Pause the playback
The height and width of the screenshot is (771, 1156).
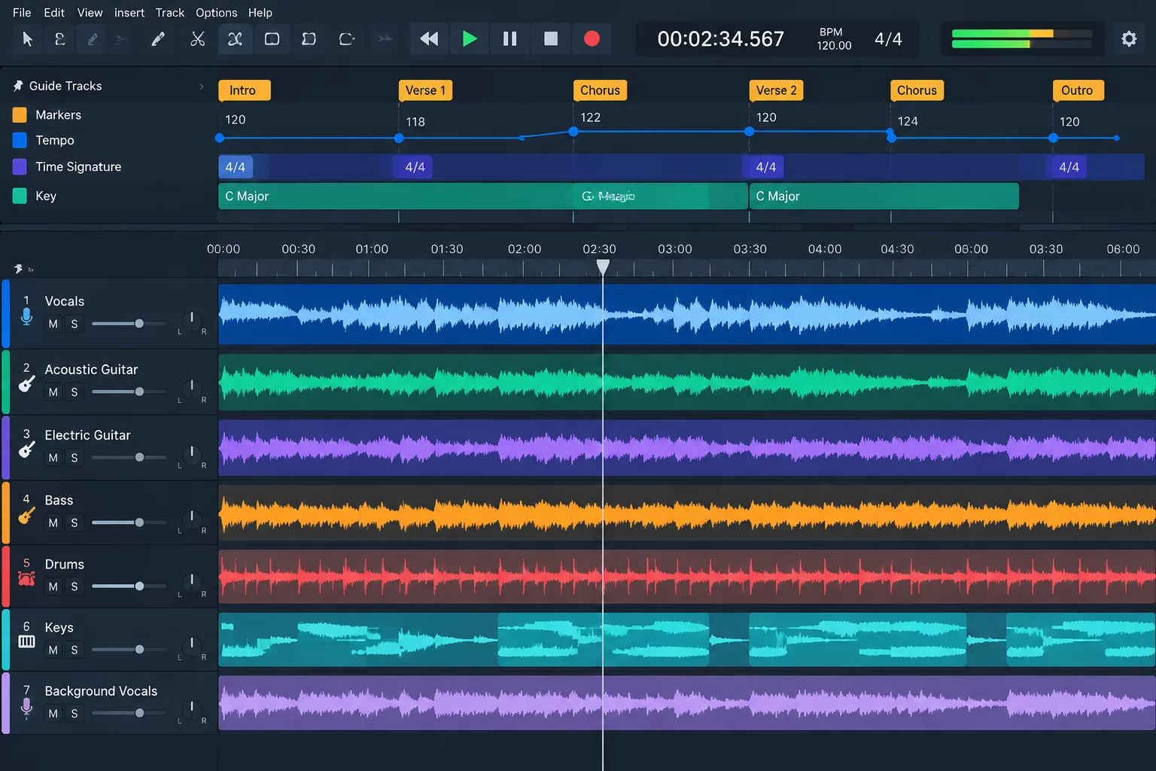point(510,38)
